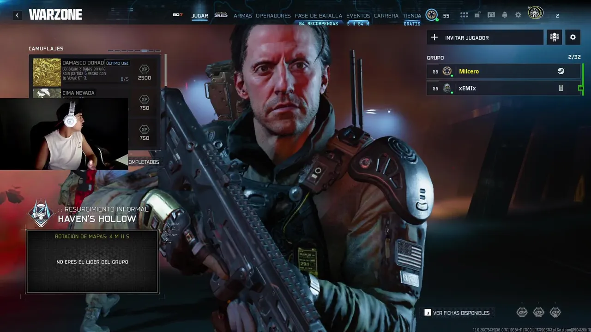
Task: Open the clan emblem profile icon
Action: pyautogui.click(x=536, y=13)
